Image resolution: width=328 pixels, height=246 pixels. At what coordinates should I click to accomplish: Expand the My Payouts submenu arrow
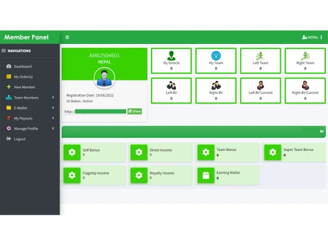coord(53,118)
